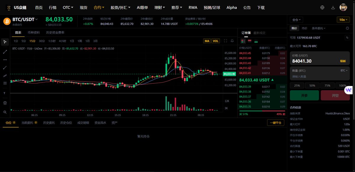This screenshot has height=172, width=355.
Task: Click the zoom out magnifier icon
Action: tap(5, 112)
